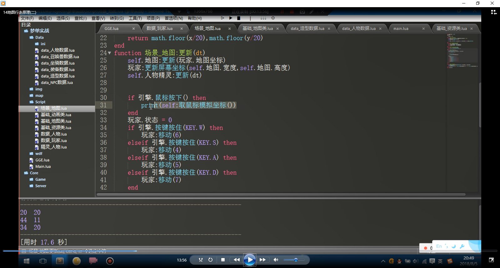Open the 工具(T) menu
500x268 pixels.
(135, 18)
